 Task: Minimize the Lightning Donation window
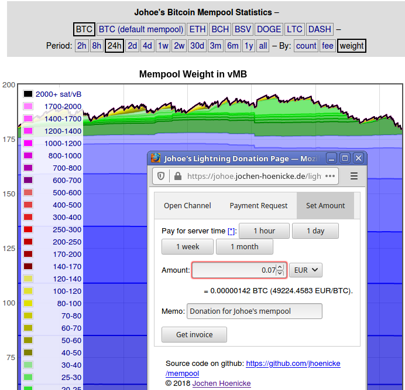tap(332, 158)
